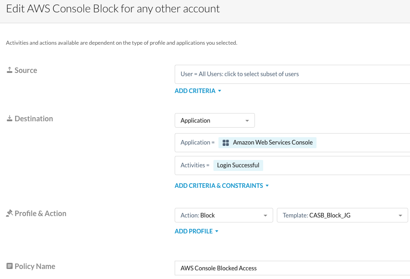The height and width of the screenshot is (279, 410).
Task: Click the Destination download icon
Action: point(10,119)
